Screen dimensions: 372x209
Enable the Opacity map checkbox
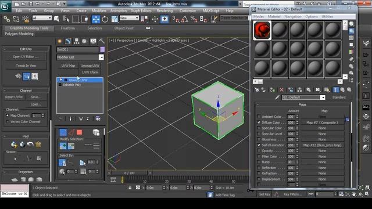[x=259, y=151]
